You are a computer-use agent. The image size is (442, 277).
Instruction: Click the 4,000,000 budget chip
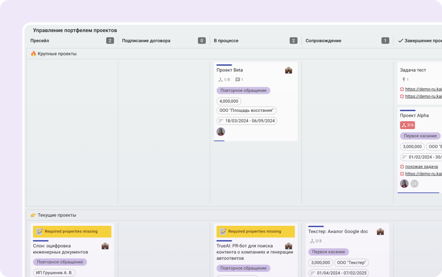click(229, 101)
